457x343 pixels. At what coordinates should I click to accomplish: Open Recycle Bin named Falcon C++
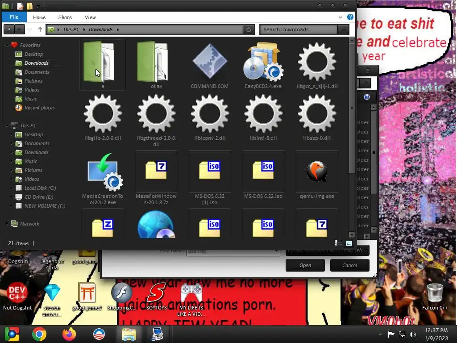click(x=435, y=297)
